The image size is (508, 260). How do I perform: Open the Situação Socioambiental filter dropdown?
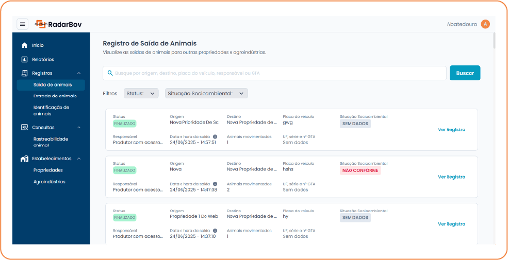pyautogui.click(x=206, y=93)
